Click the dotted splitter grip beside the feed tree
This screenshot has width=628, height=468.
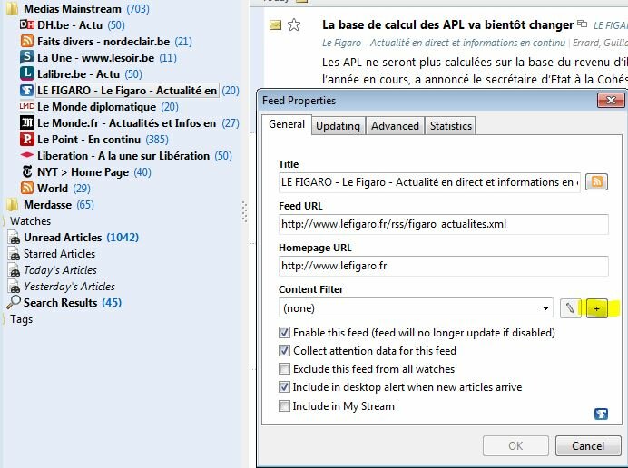pyautogui.click(x=244, y=211)
